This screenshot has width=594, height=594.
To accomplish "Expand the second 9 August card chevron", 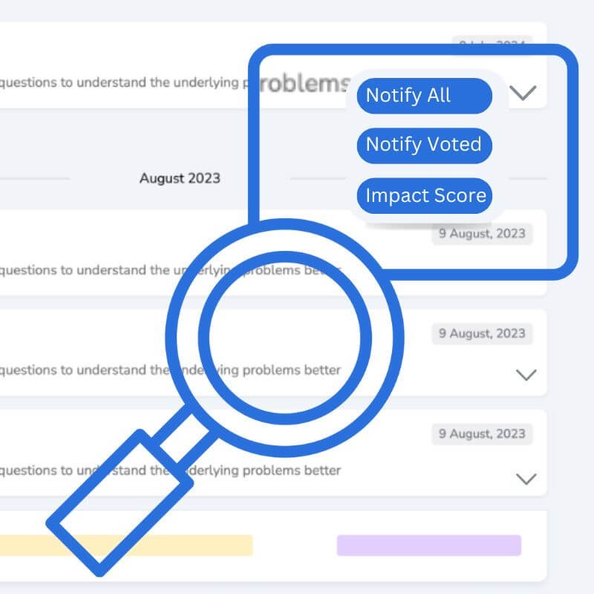I will click(x=526, y=375).
